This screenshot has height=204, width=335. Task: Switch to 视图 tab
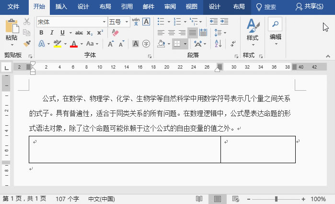click(191, 7)
